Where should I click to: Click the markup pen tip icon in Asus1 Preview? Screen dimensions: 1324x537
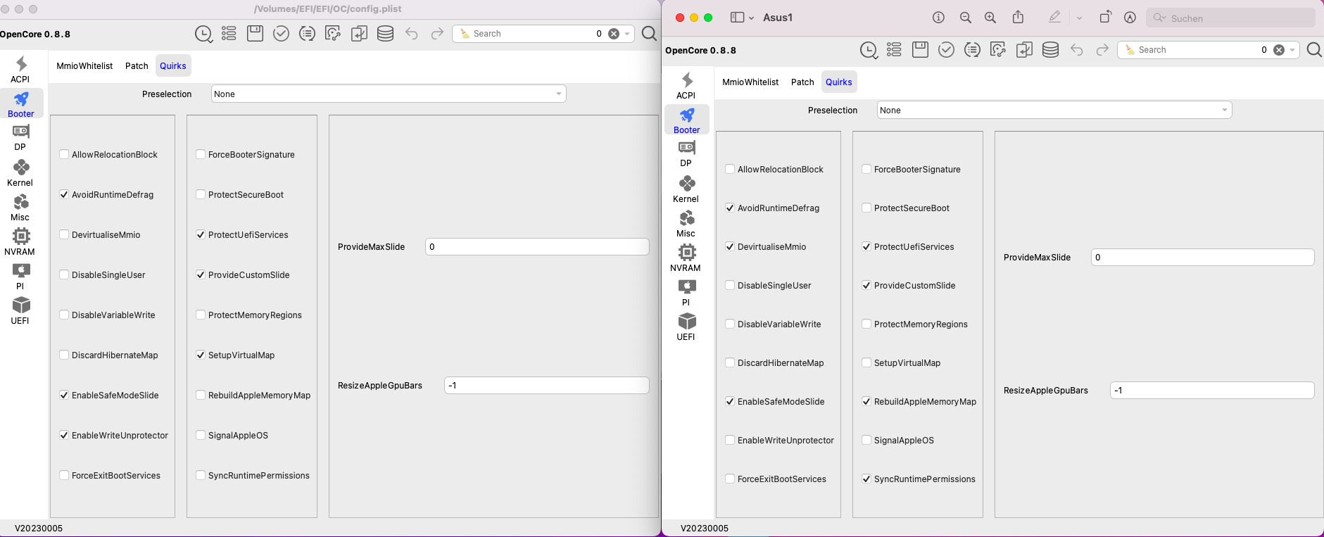point(1130,18)
